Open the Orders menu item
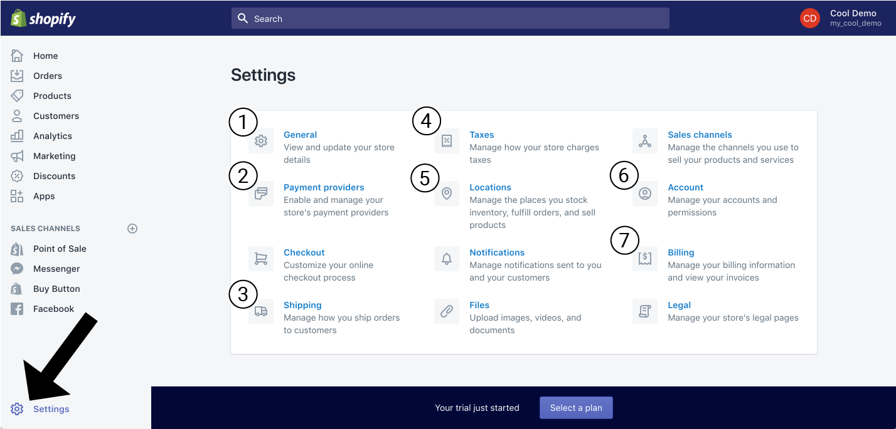Viewport: 896px width, 429px height. (x=48, y=76)
